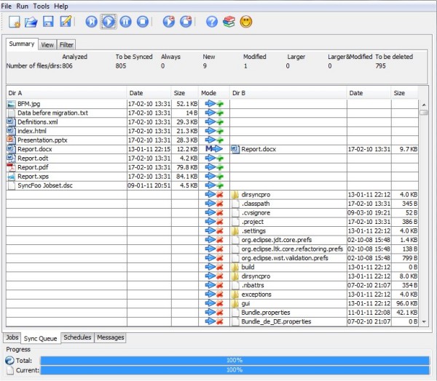Screen dimensions: 437x381
Task: Click the Total progress bar
Action: tap(235, 360)
